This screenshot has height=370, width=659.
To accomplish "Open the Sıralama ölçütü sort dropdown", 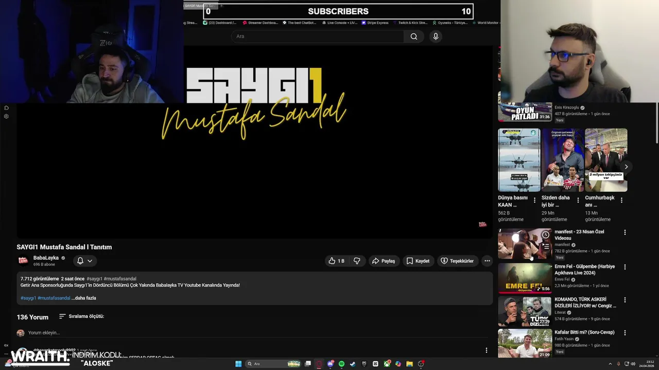I will (81, 317).
